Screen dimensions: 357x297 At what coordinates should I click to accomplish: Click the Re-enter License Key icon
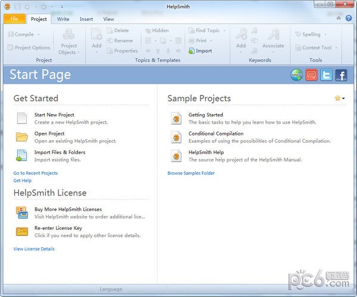tap(22, 232)
